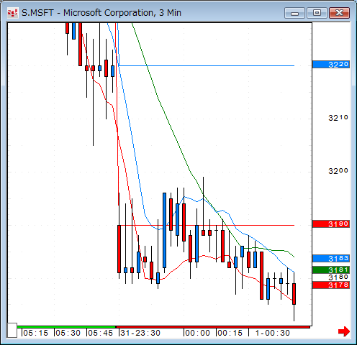Viewport: 357px width, 345px height.
Task: Click the tall blue candlestick near 3190 line
Action: [x=164, y=230]
